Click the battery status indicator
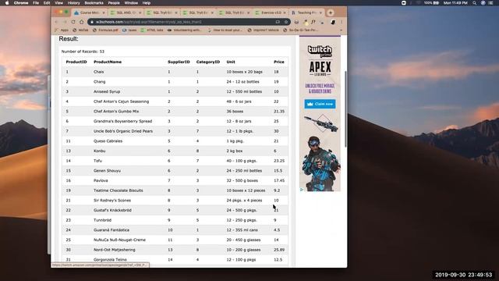Viewport: 499px width, 281px height. (x=431, y=3)
